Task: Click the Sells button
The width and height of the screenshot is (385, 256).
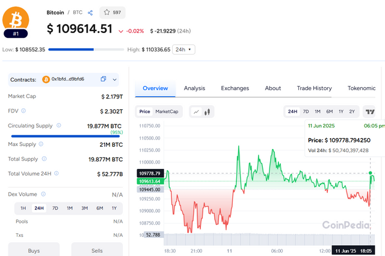Action: pos(97,249)
